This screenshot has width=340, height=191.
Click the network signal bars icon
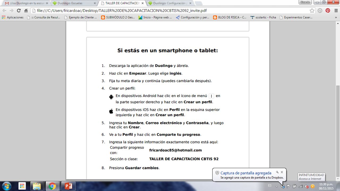pos(300,186)
